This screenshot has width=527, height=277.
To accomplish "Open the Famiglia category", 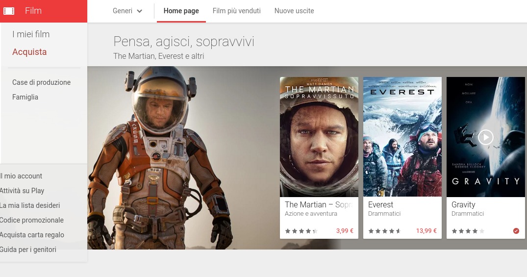I will (25, 97).
